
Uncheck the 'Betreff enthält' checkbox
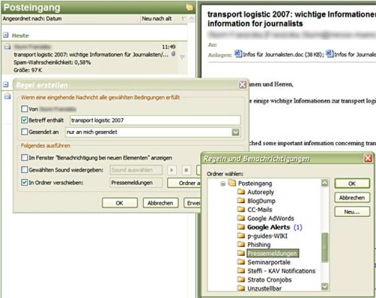[25, 120]
